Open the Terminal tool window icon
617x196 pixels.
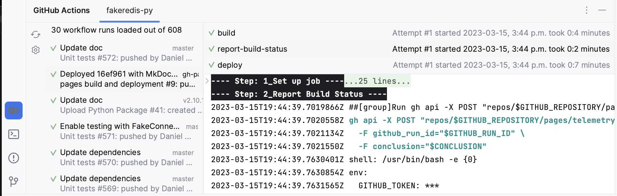[14, 134]
